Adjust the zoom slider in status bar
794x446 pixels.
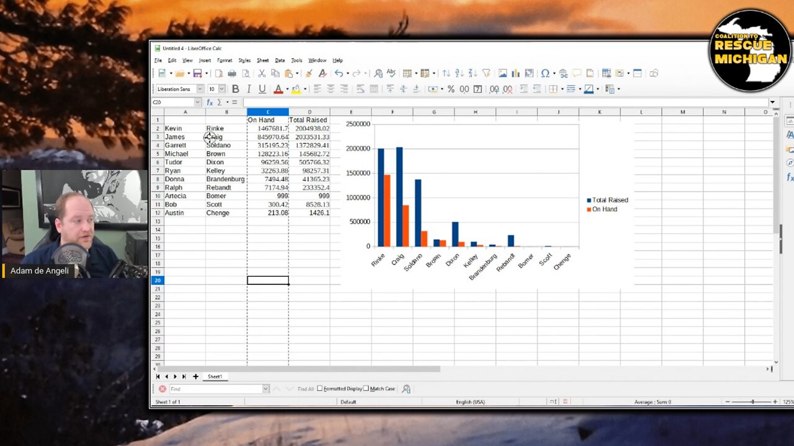click(752, 402)
